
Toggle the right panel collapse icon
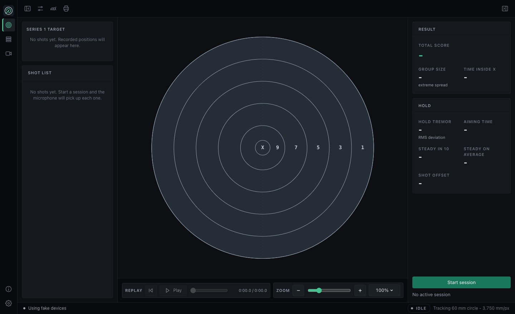pos(505,9)
